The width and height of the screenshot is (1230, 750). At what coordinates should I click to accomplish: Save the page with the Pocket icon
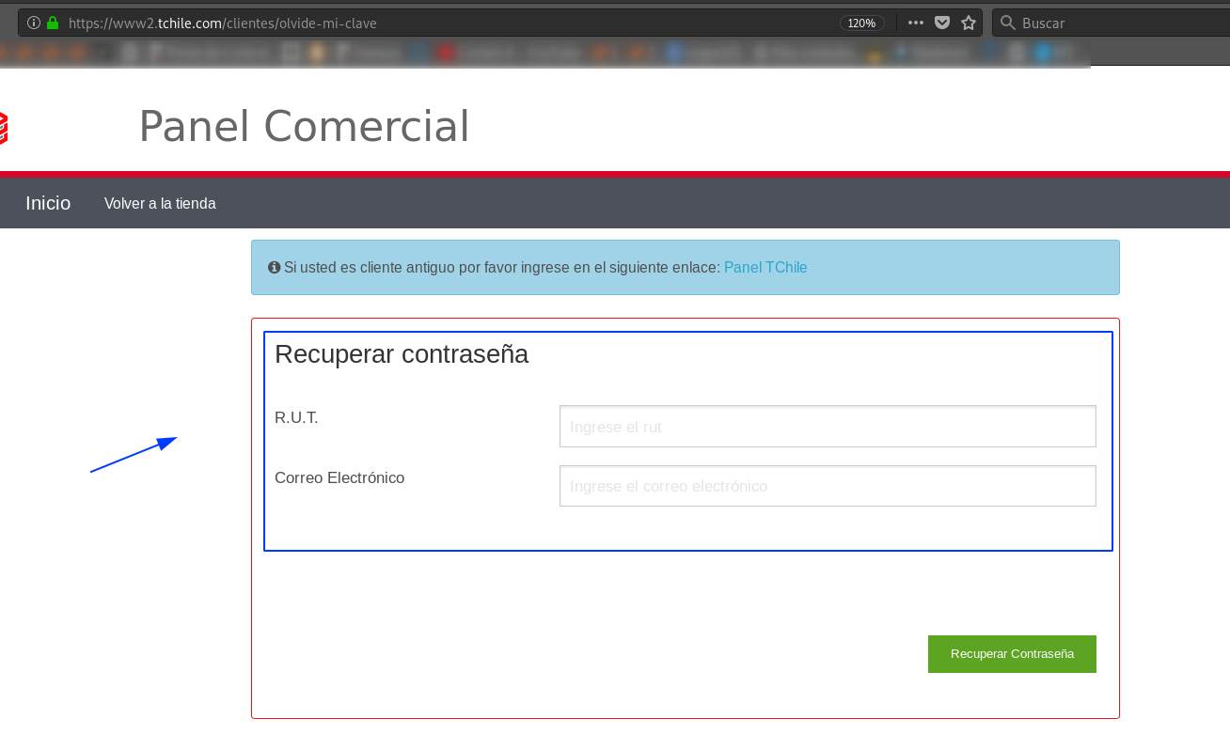(x=942, y=23)
